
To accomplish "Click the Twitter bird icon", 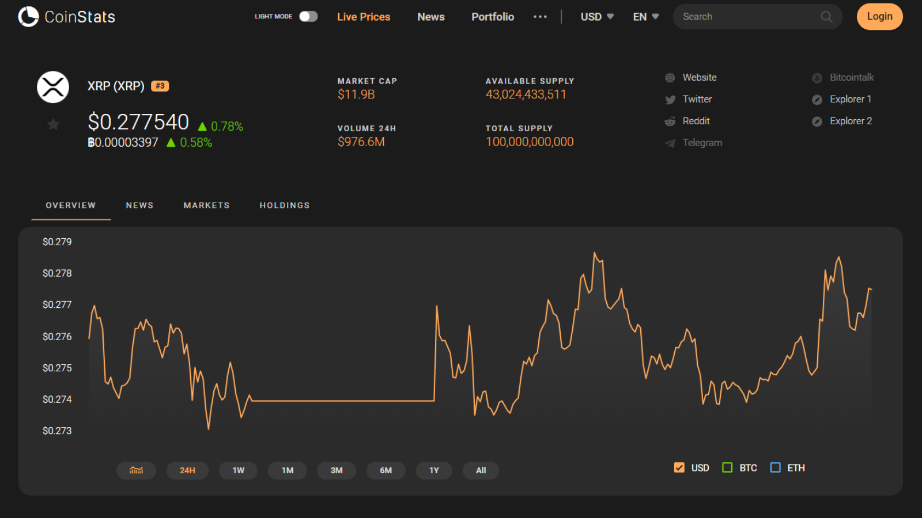I will (670, 100).
